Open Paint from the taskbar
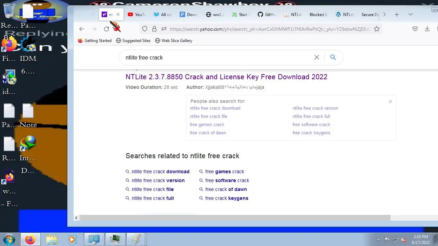This screenshot has height=246, width=438. pos(136,239)
